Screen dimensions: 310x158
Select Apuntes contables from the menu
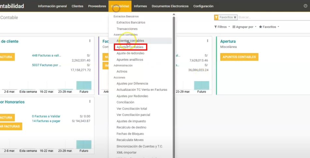point(130,47)
